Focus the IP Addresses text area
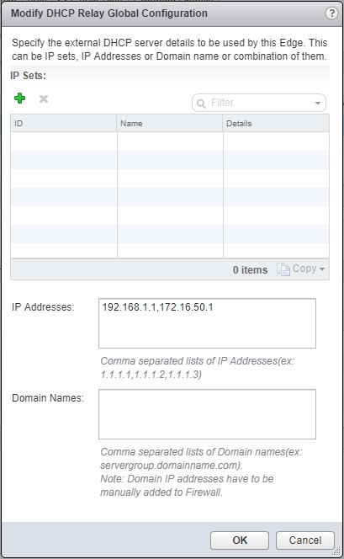Image resolution: width=344 pixels, height=559 pixels. (x=207, y=323)
